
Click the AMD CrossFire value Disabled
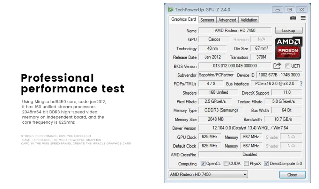pyautogui.click(x=250, y=155)
